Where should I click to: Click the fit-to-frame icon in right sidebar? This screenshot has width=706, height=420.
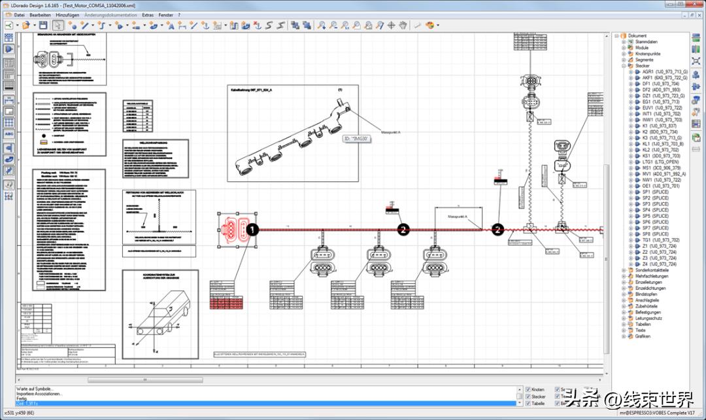696,61
